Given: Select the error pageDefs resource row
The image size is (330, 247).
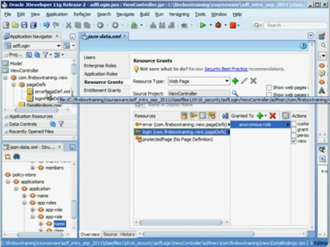Looking at the screenshot, I should (x=181, y=125).
